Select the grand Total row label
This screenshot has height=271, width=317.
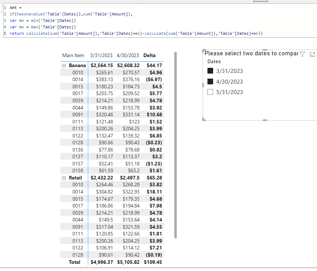coord(74,262)
